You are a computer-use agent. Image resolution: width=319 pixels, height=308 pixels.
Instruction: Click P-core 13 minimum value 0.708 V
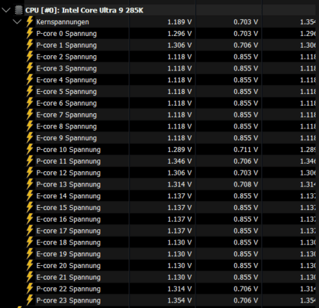(x=246, y=184)
